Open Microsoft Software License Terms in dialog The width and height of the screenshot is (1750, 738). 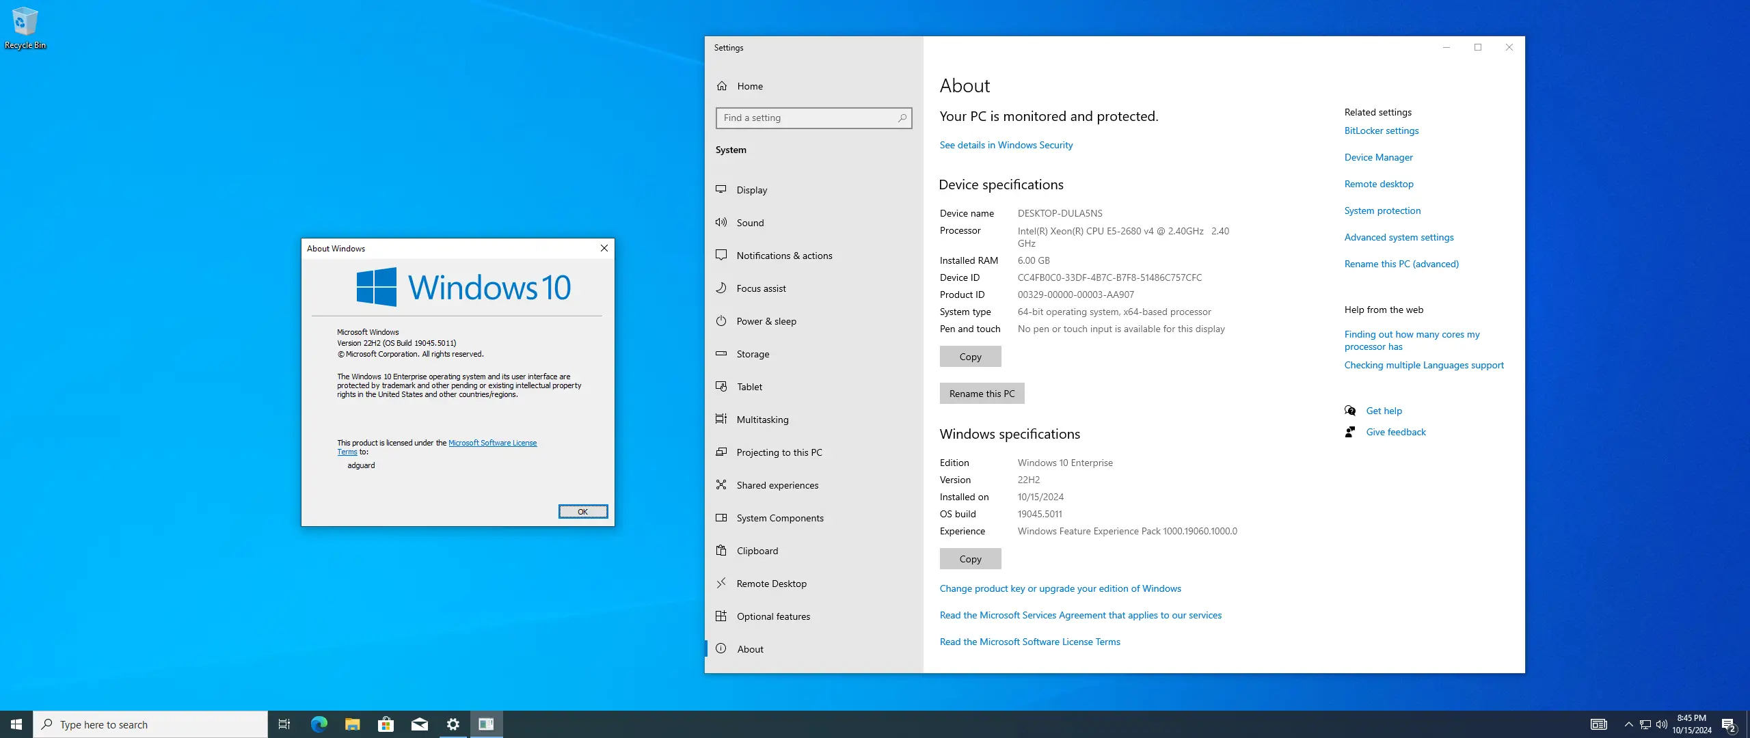click(x=492, y=443)
